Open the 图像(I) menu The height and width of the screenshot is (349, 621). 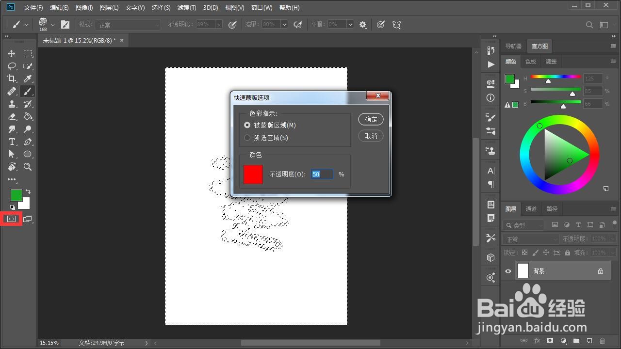click(x=84, y=8)
